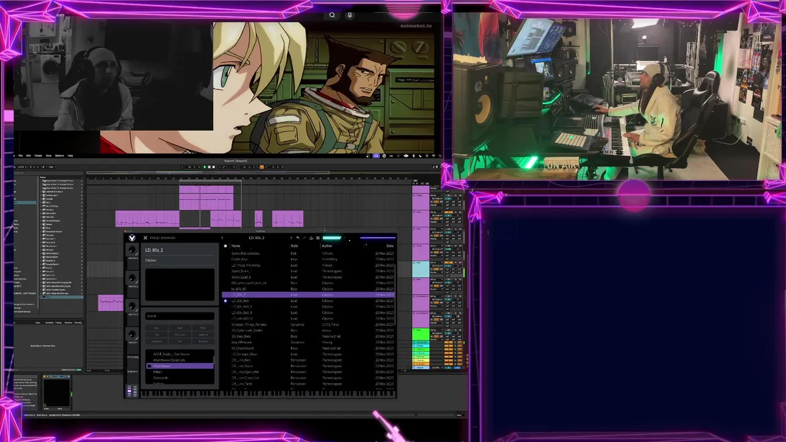Start playback with Ableton's green play button

[x=205, y=167]
